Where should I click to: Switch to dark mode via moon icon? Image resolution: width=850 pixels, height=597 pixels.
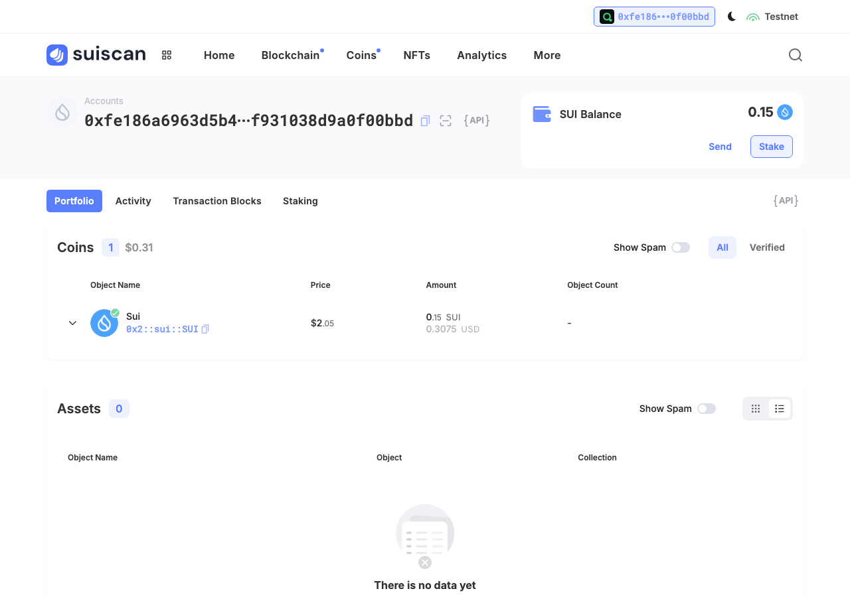(x=731, y=17)
